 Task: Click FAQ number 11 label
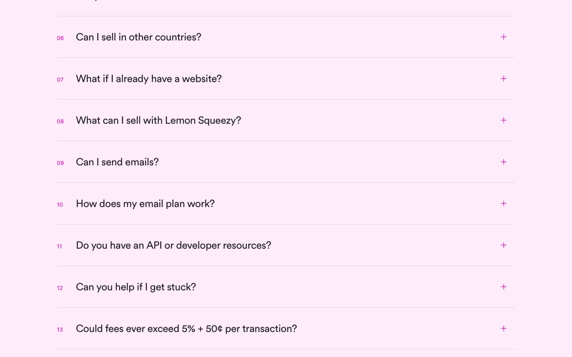point(60,246)
